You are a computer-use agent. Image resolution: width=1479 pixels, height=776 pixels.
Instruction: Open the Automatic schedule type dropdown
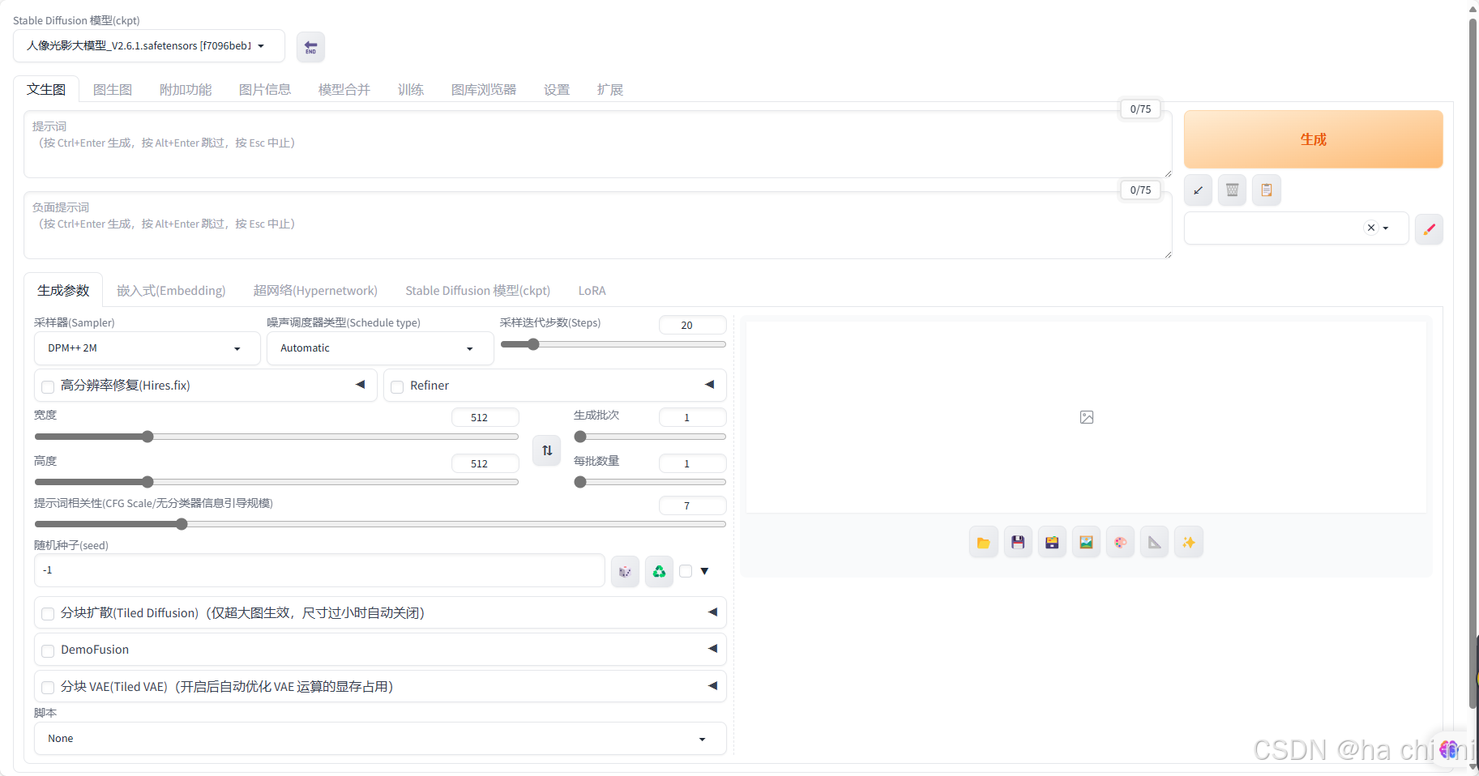point(380,348)
